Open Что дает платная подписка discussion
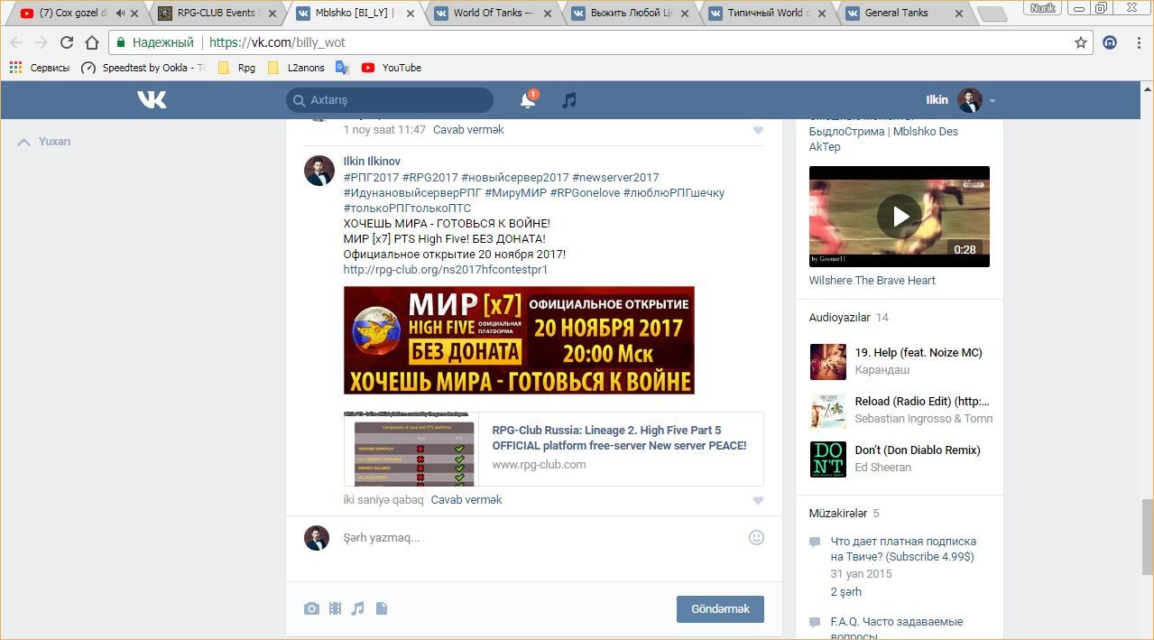The image size is (1154, 640). click(x=903, y=549)
